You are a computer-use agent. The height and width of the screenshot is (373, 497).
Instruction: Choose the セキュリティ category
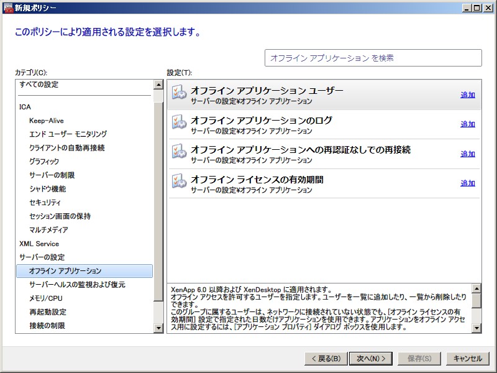(45, 203)
